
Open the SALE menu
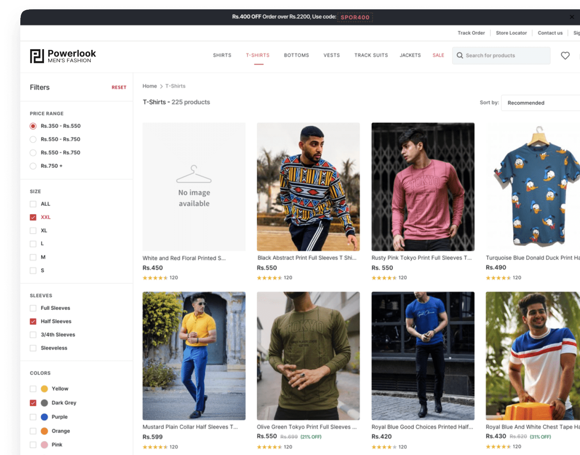pos(439,55)
